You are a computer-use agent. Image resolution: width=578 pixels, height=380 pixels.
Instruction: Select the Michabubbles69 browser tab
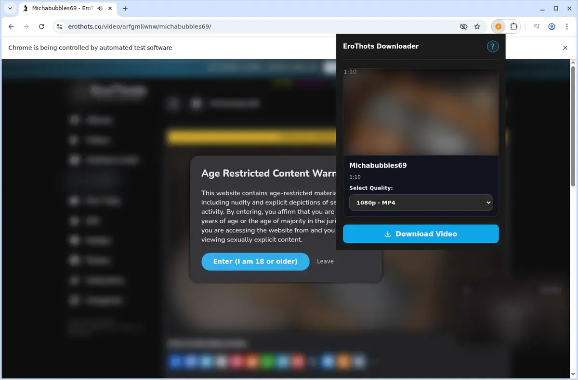pyautogui.click(x=67, y=8)
